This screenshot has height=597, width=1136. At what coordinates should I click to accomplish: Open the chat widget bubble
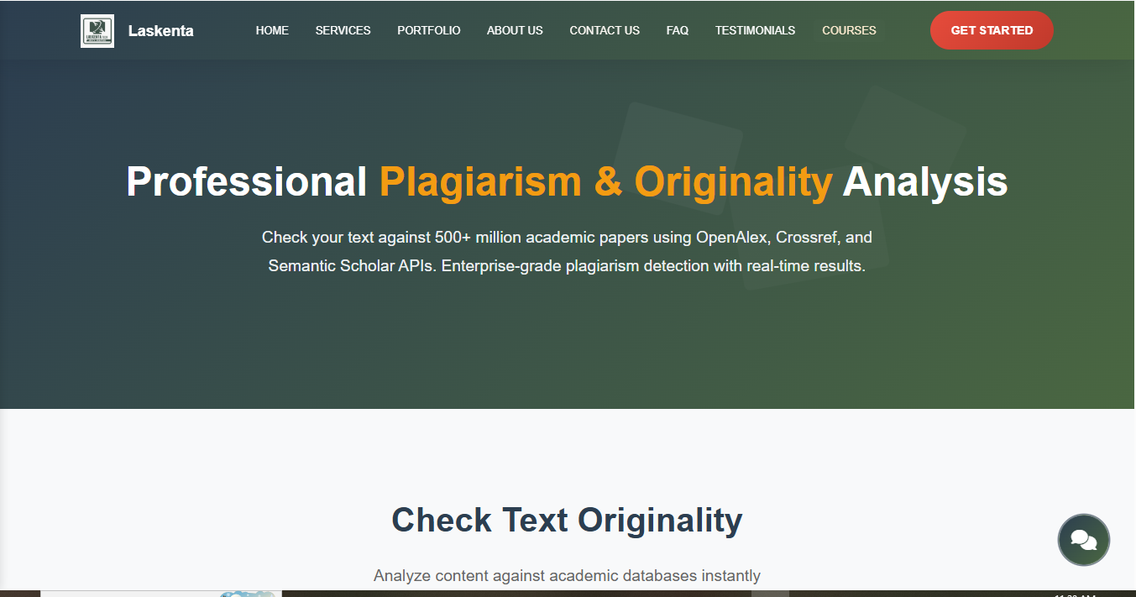(1084, 540)
